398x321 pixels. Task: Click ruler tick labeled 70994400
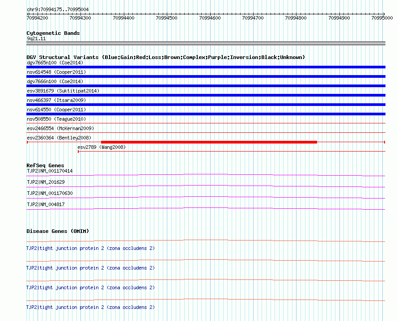pos(123,18)
